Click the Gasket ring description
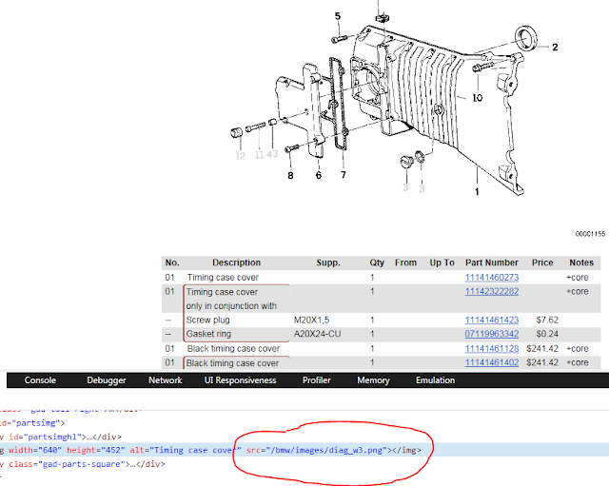This screenshot has width=609, height=486. [208, 334]
